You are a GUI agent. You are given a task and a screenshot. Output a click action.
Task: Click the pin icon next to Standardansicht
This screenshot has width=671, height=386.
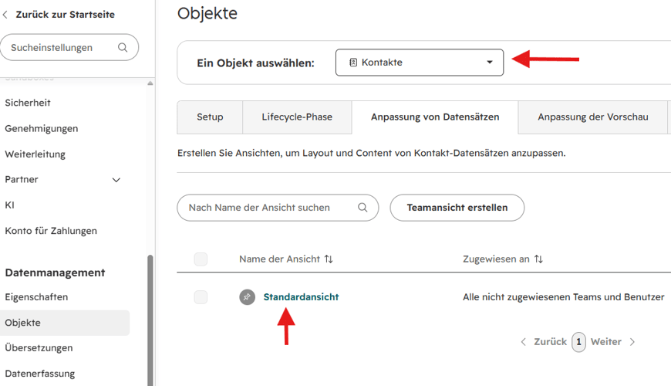click(x=247, y=297)
